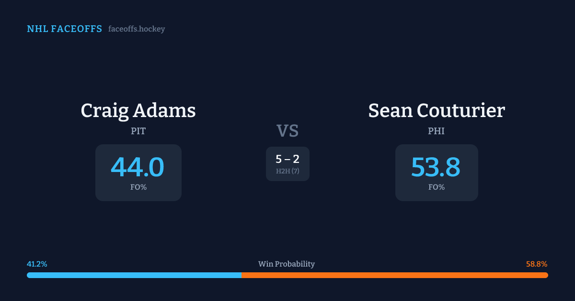Click the PIT team label
This screenshot has width=575, height=301.
point(138,131)
